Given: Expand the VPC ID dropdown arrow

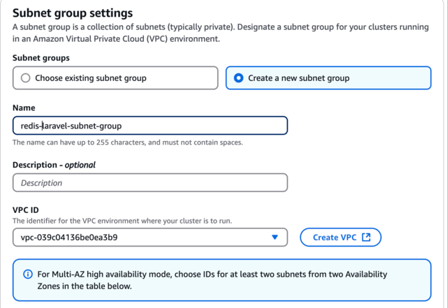Looking at the screenshot, I should (x=274, y=237).
